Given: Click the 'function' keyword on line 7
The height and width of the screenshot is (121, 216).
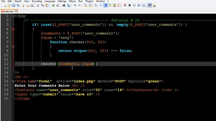Looking at the screenshot, I should (x=58, y=42).
